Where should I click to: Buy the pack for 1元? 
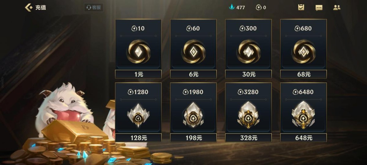click(x=138, y=74)
